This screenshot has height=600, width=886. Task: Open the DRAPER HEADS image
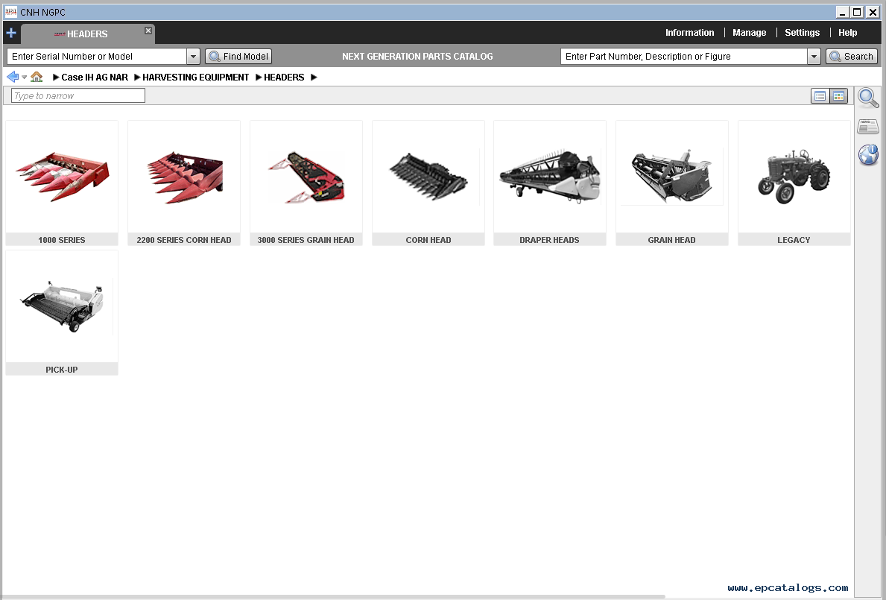pos(550,176)
